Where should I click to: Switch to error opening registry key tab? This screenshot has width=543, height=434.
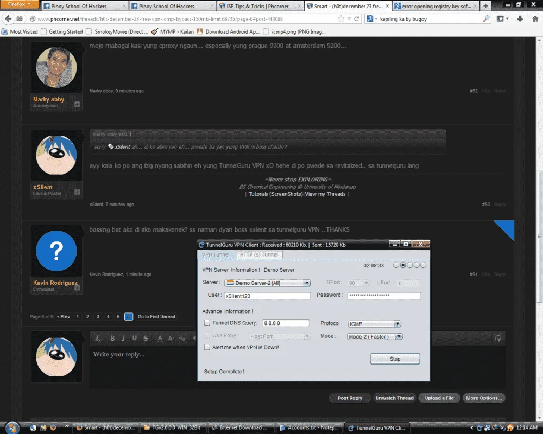click(435, 6)
